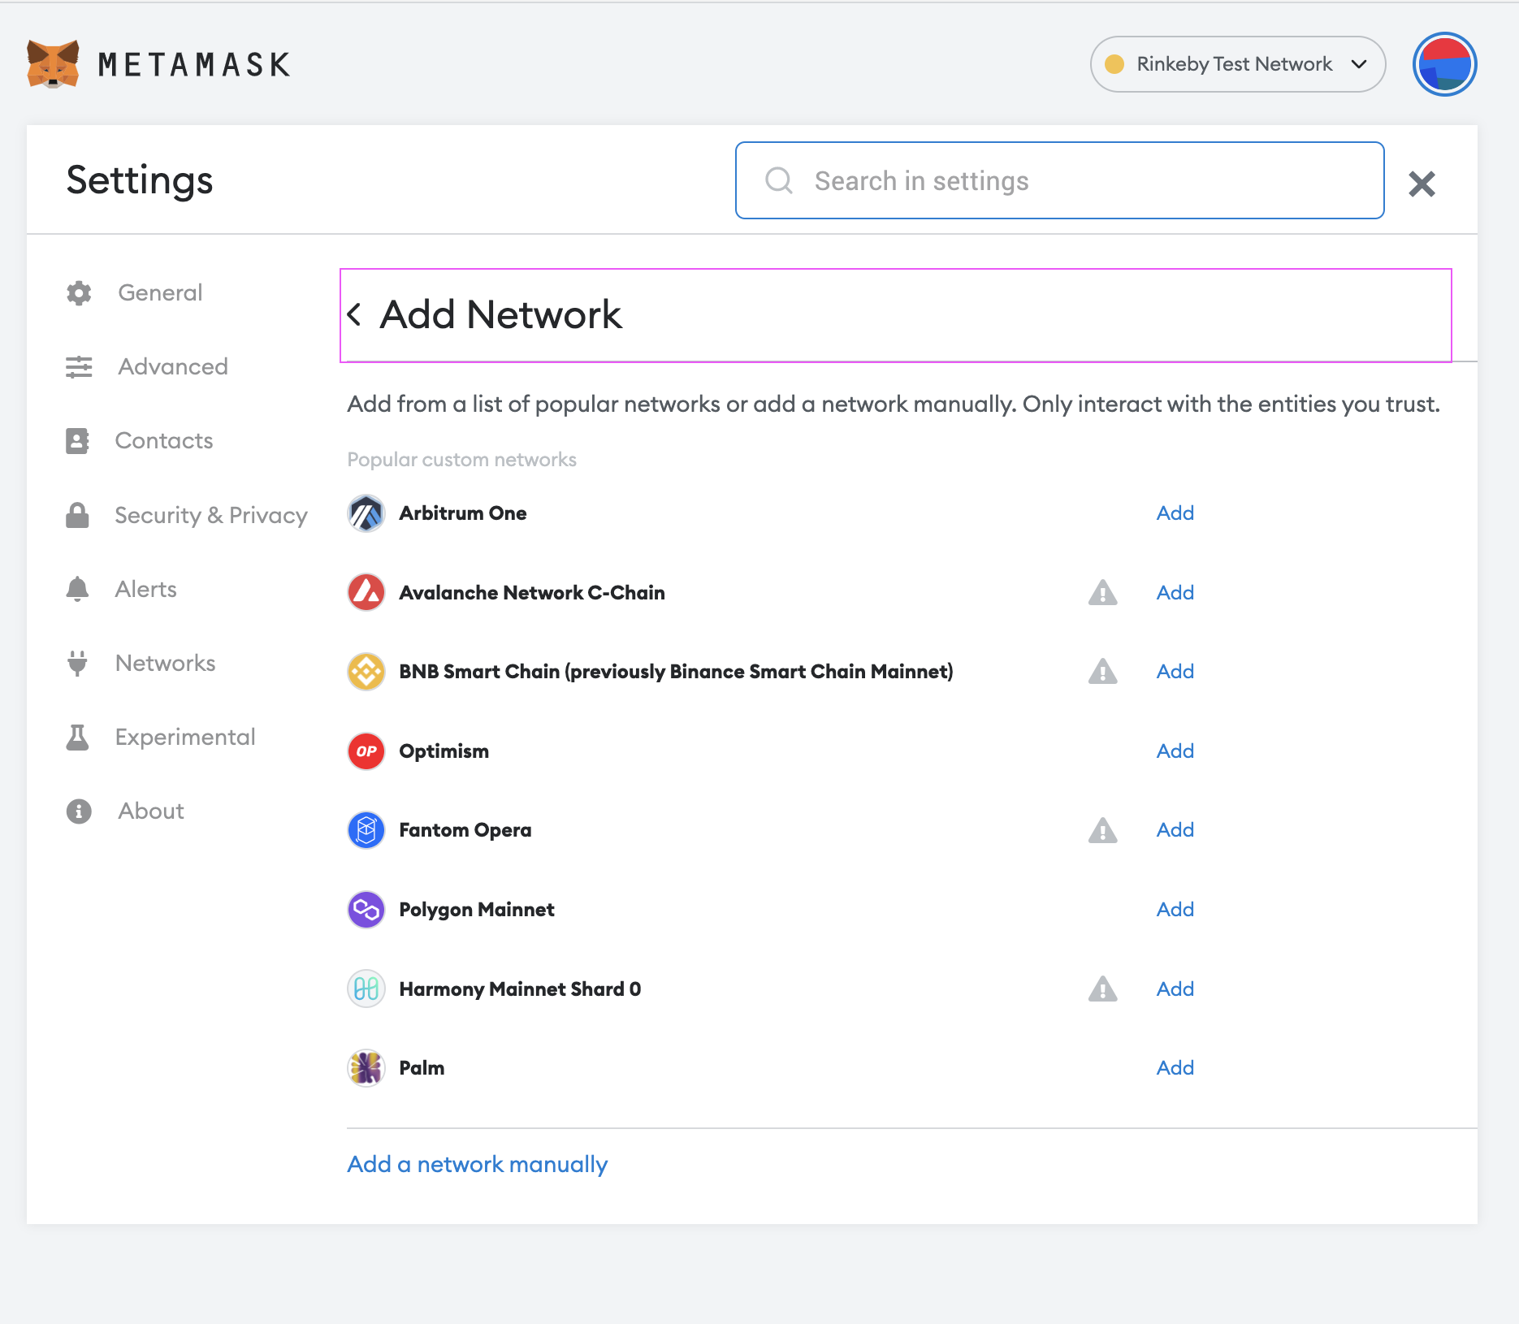This screenshot has width=1519, height=1324.
Task: Click Fantom Opera warning triangle
Action: tap(1102, 830)
